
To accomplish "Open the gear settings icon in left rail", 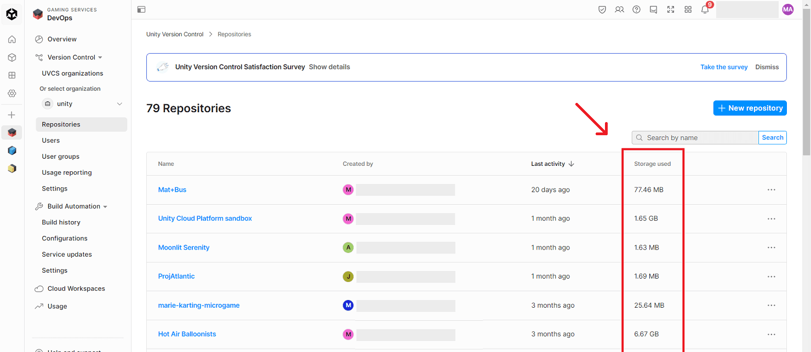I will pos(12,94).
